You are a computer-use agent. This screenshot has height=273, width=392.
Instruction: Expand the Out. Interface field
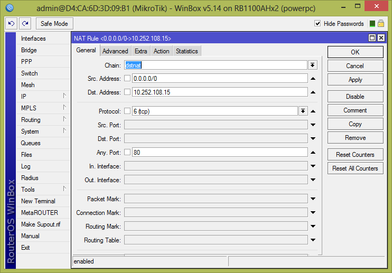[x=313, y=180]
